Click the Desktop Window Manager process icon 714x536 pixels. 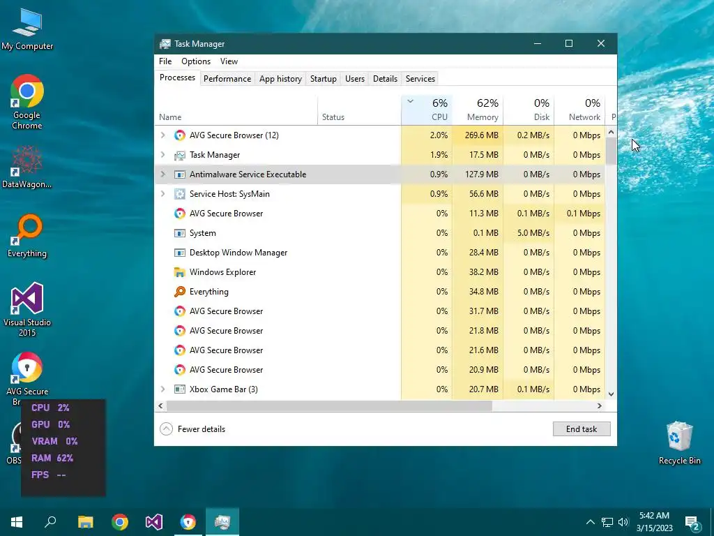[x=180, y=253]
